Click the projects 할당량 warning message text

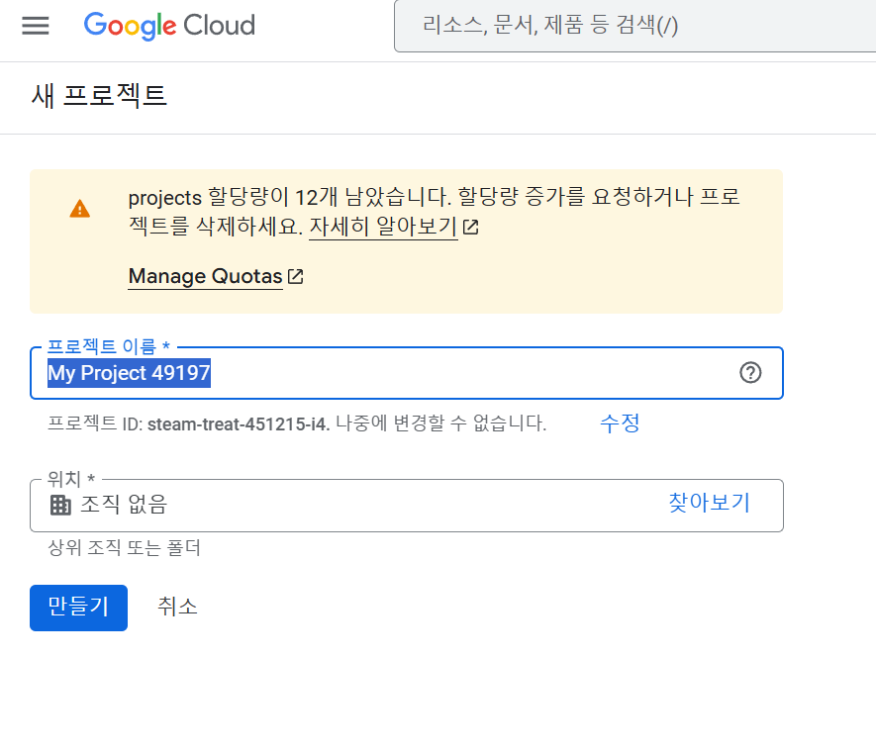pos(434,212)
